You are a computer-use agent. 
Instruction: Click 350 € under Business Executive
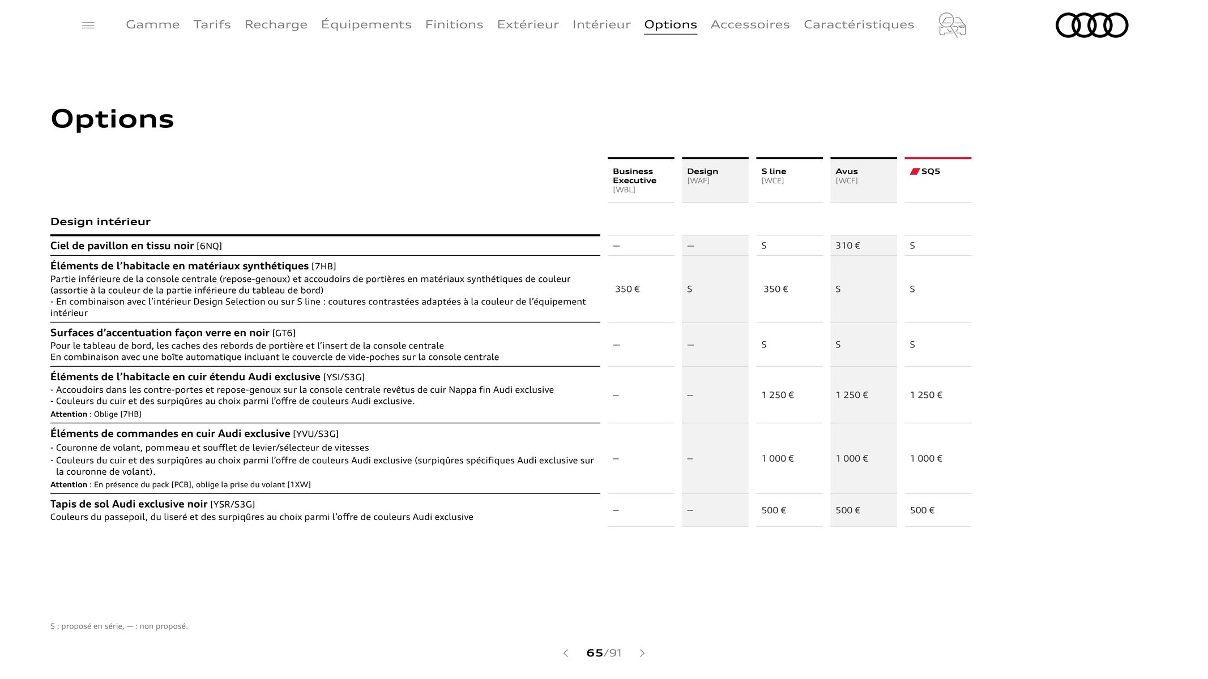point(628,289)
